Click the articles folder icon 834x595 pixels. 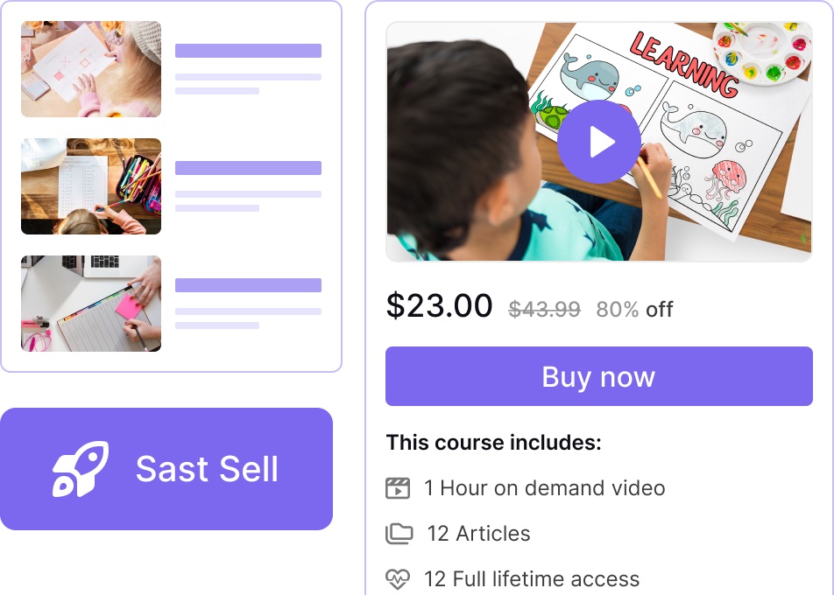click(x=399, y=534)
